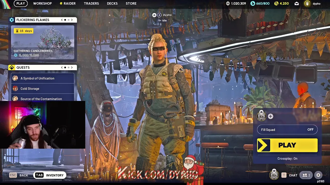Click the FLICKERING FLAMES header title

33,20
